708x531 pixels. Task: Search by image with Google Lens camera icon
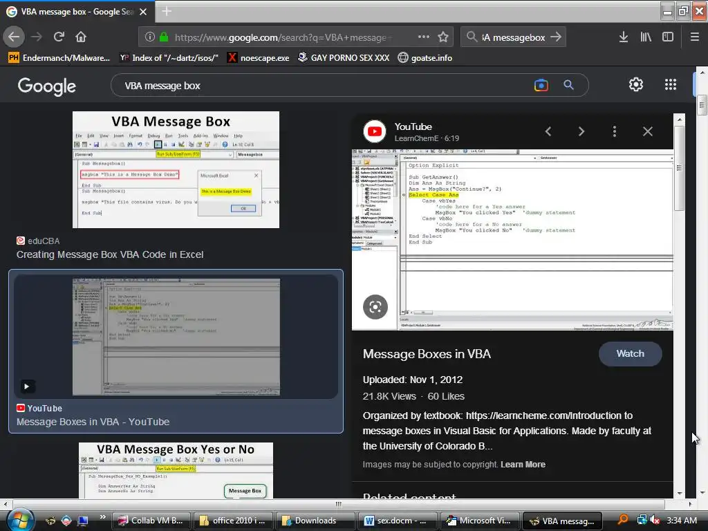click(541, 85)
